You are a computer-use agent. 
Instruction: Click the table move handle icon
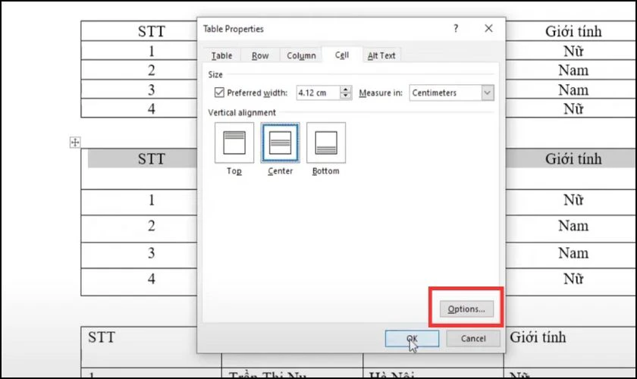pyautogui.click(x=75, y=143)
